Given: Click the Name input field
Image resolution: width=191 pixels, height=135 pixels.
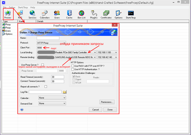Looking at the screenshot, I should click(48, 38).
